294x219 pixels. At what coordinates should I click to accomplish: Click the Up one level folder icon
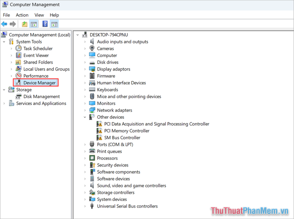(24, 24)
